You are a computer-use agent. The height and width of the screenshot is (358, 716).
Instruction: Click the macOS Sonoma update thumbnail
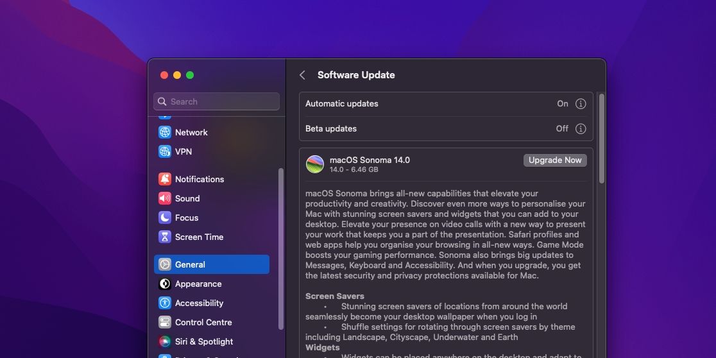coord(315,164)
